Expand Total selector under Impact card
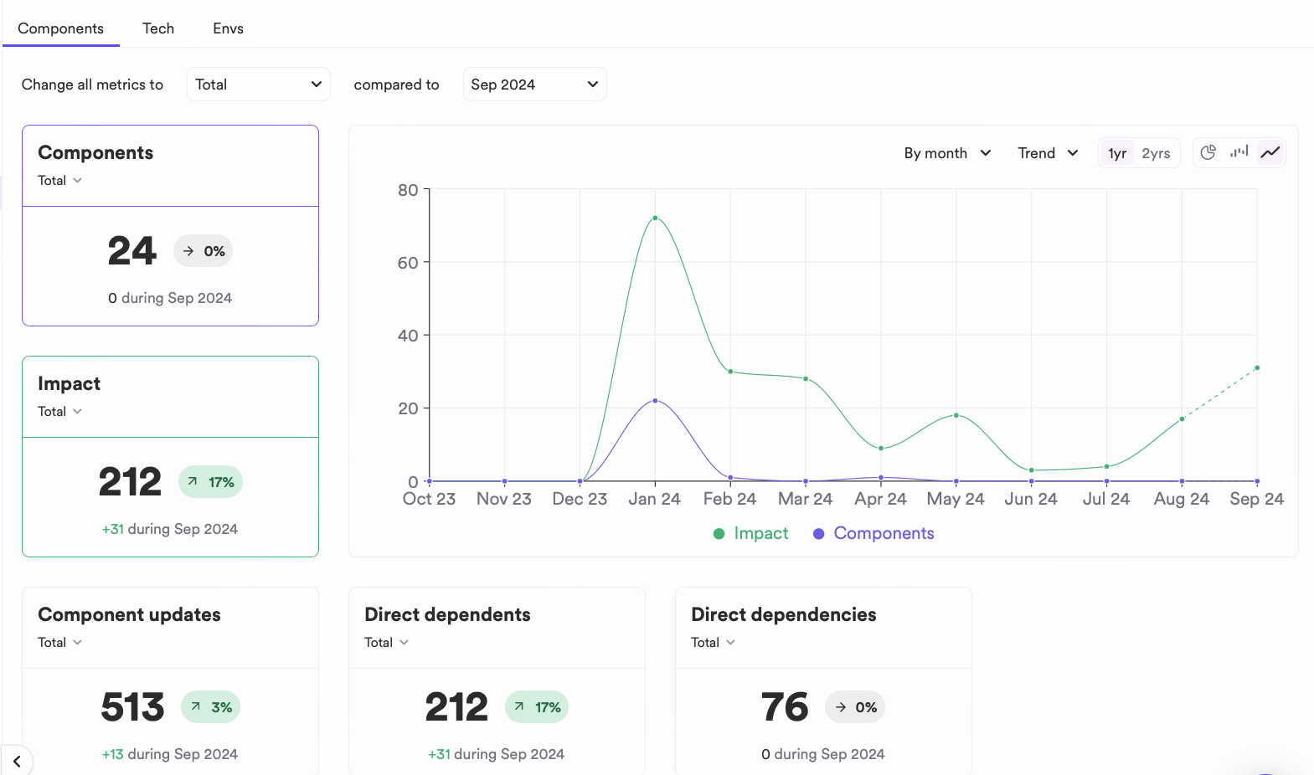 tap(60, 411)
